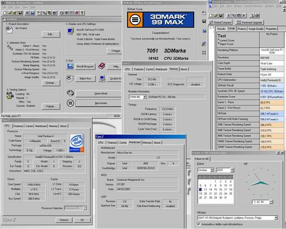Toggle automatic daylight saving checkbox

coord(199,224)
